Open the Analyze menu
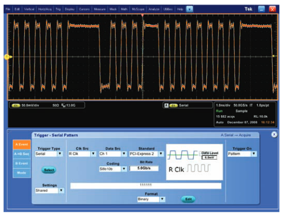The height and width of the screenshot is (216, 284). tap(154, 9)
